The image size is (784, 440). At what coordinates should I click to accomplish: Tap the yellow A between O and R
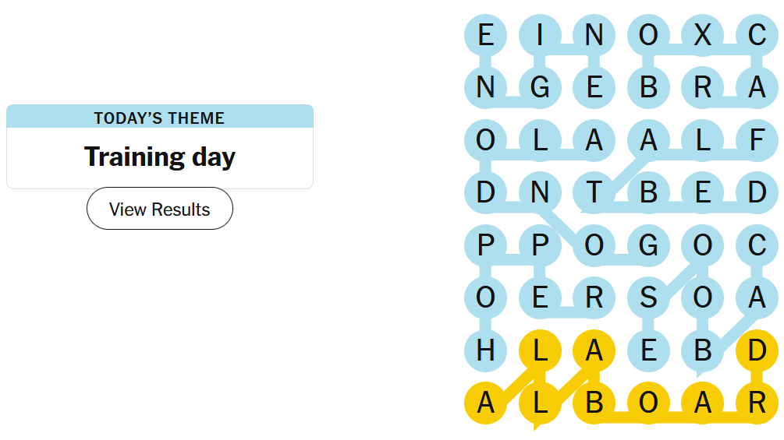[x=703, y=404]
